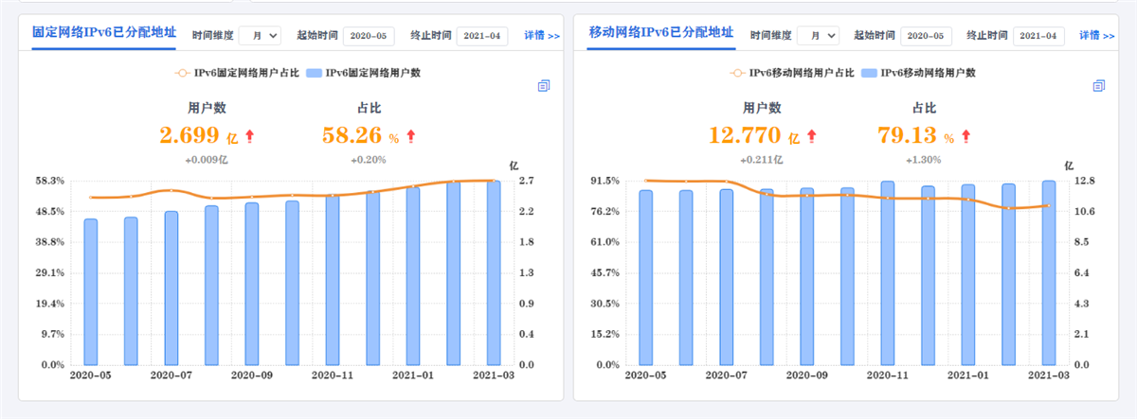
Task: Toggle IPv6固定网络用户数 legend bar series
Action: (368, 72)
